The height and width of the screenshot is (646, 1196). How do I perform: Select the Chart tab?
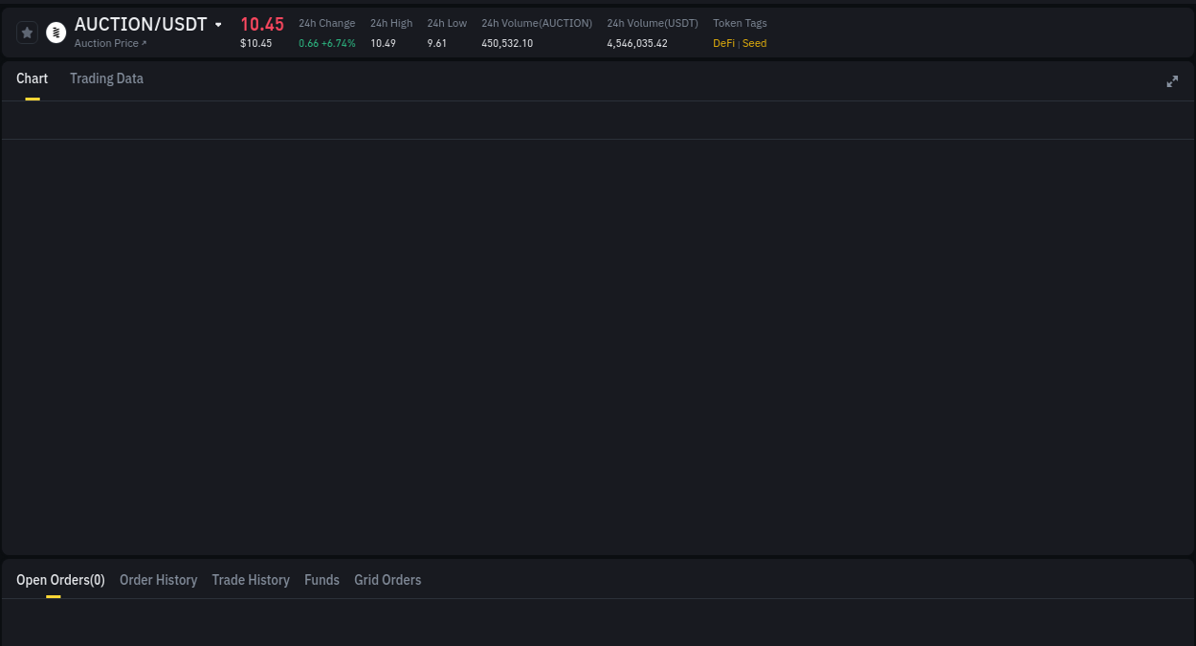[x=32, y=78]
